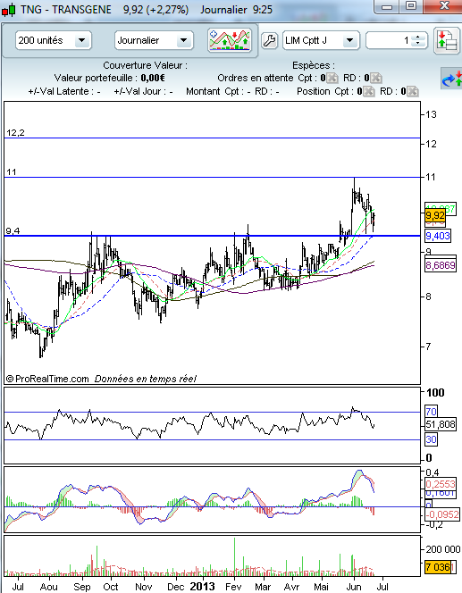Click the quantity input field showing 1
The height and width of the screenshot is (593, 462).
[x=390, y=40]
